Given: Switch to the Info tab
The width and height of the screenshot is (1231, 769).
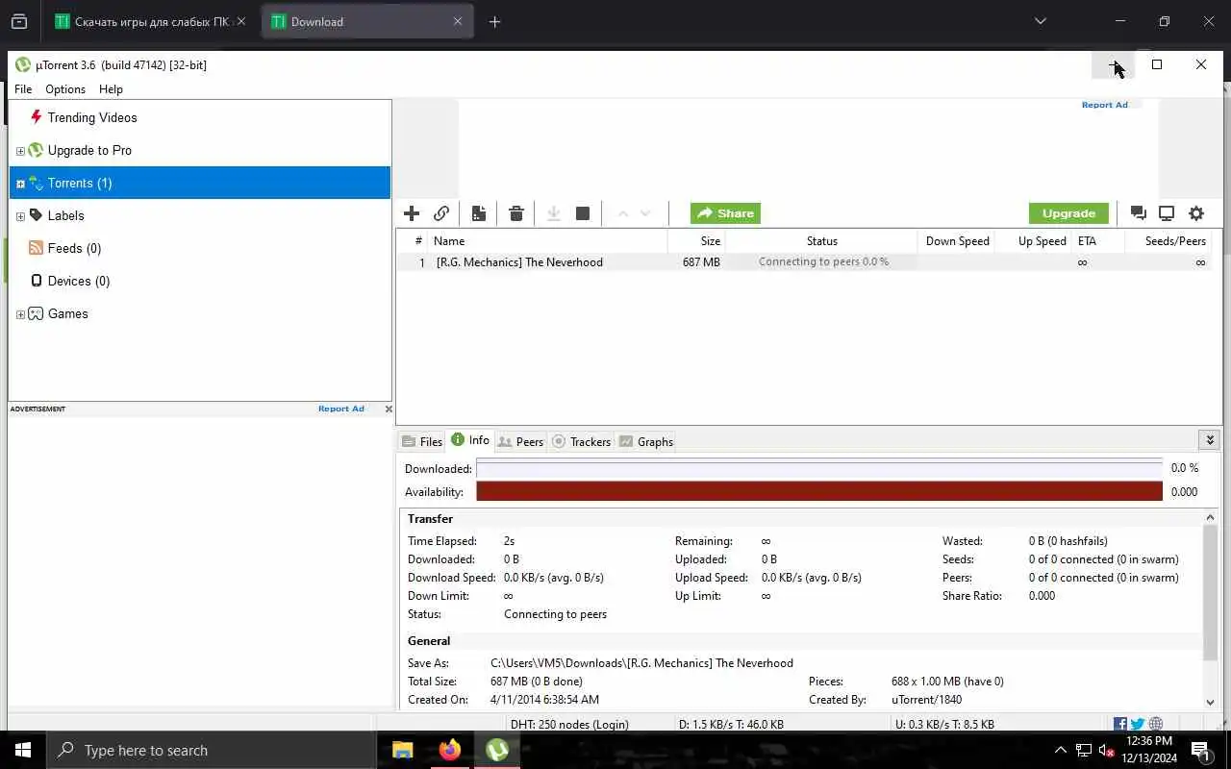Looking at the screenshot, I should 470,440.
